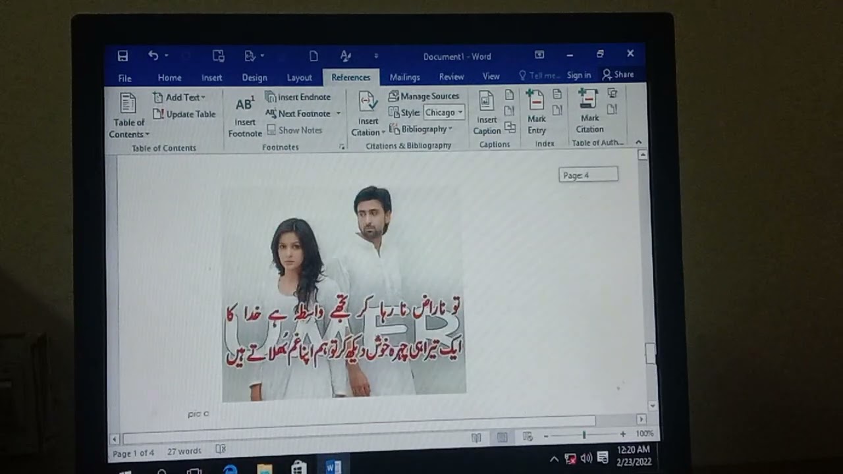Open the Next Footnote dropdown arrow

[x=339, y=113]
